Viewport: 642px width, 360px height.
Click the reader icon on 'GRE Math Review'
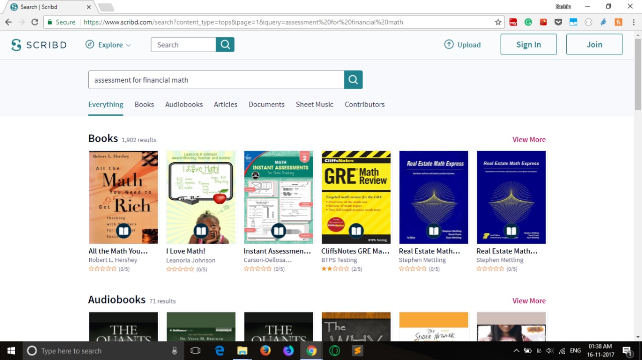pos(356,231)
